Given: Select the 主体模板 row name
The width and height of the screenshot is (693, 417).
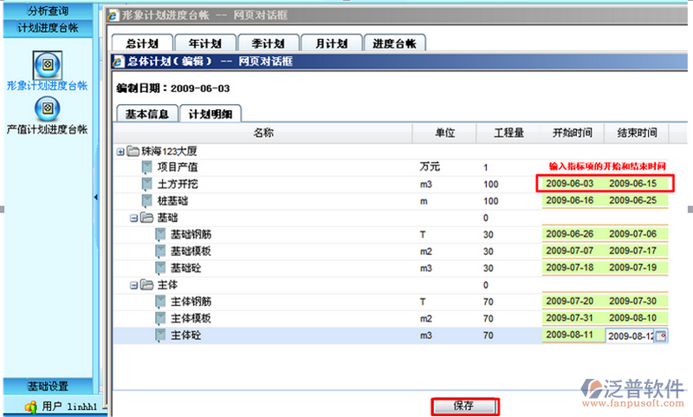Looking at the screenshot, I should [191, 318].
